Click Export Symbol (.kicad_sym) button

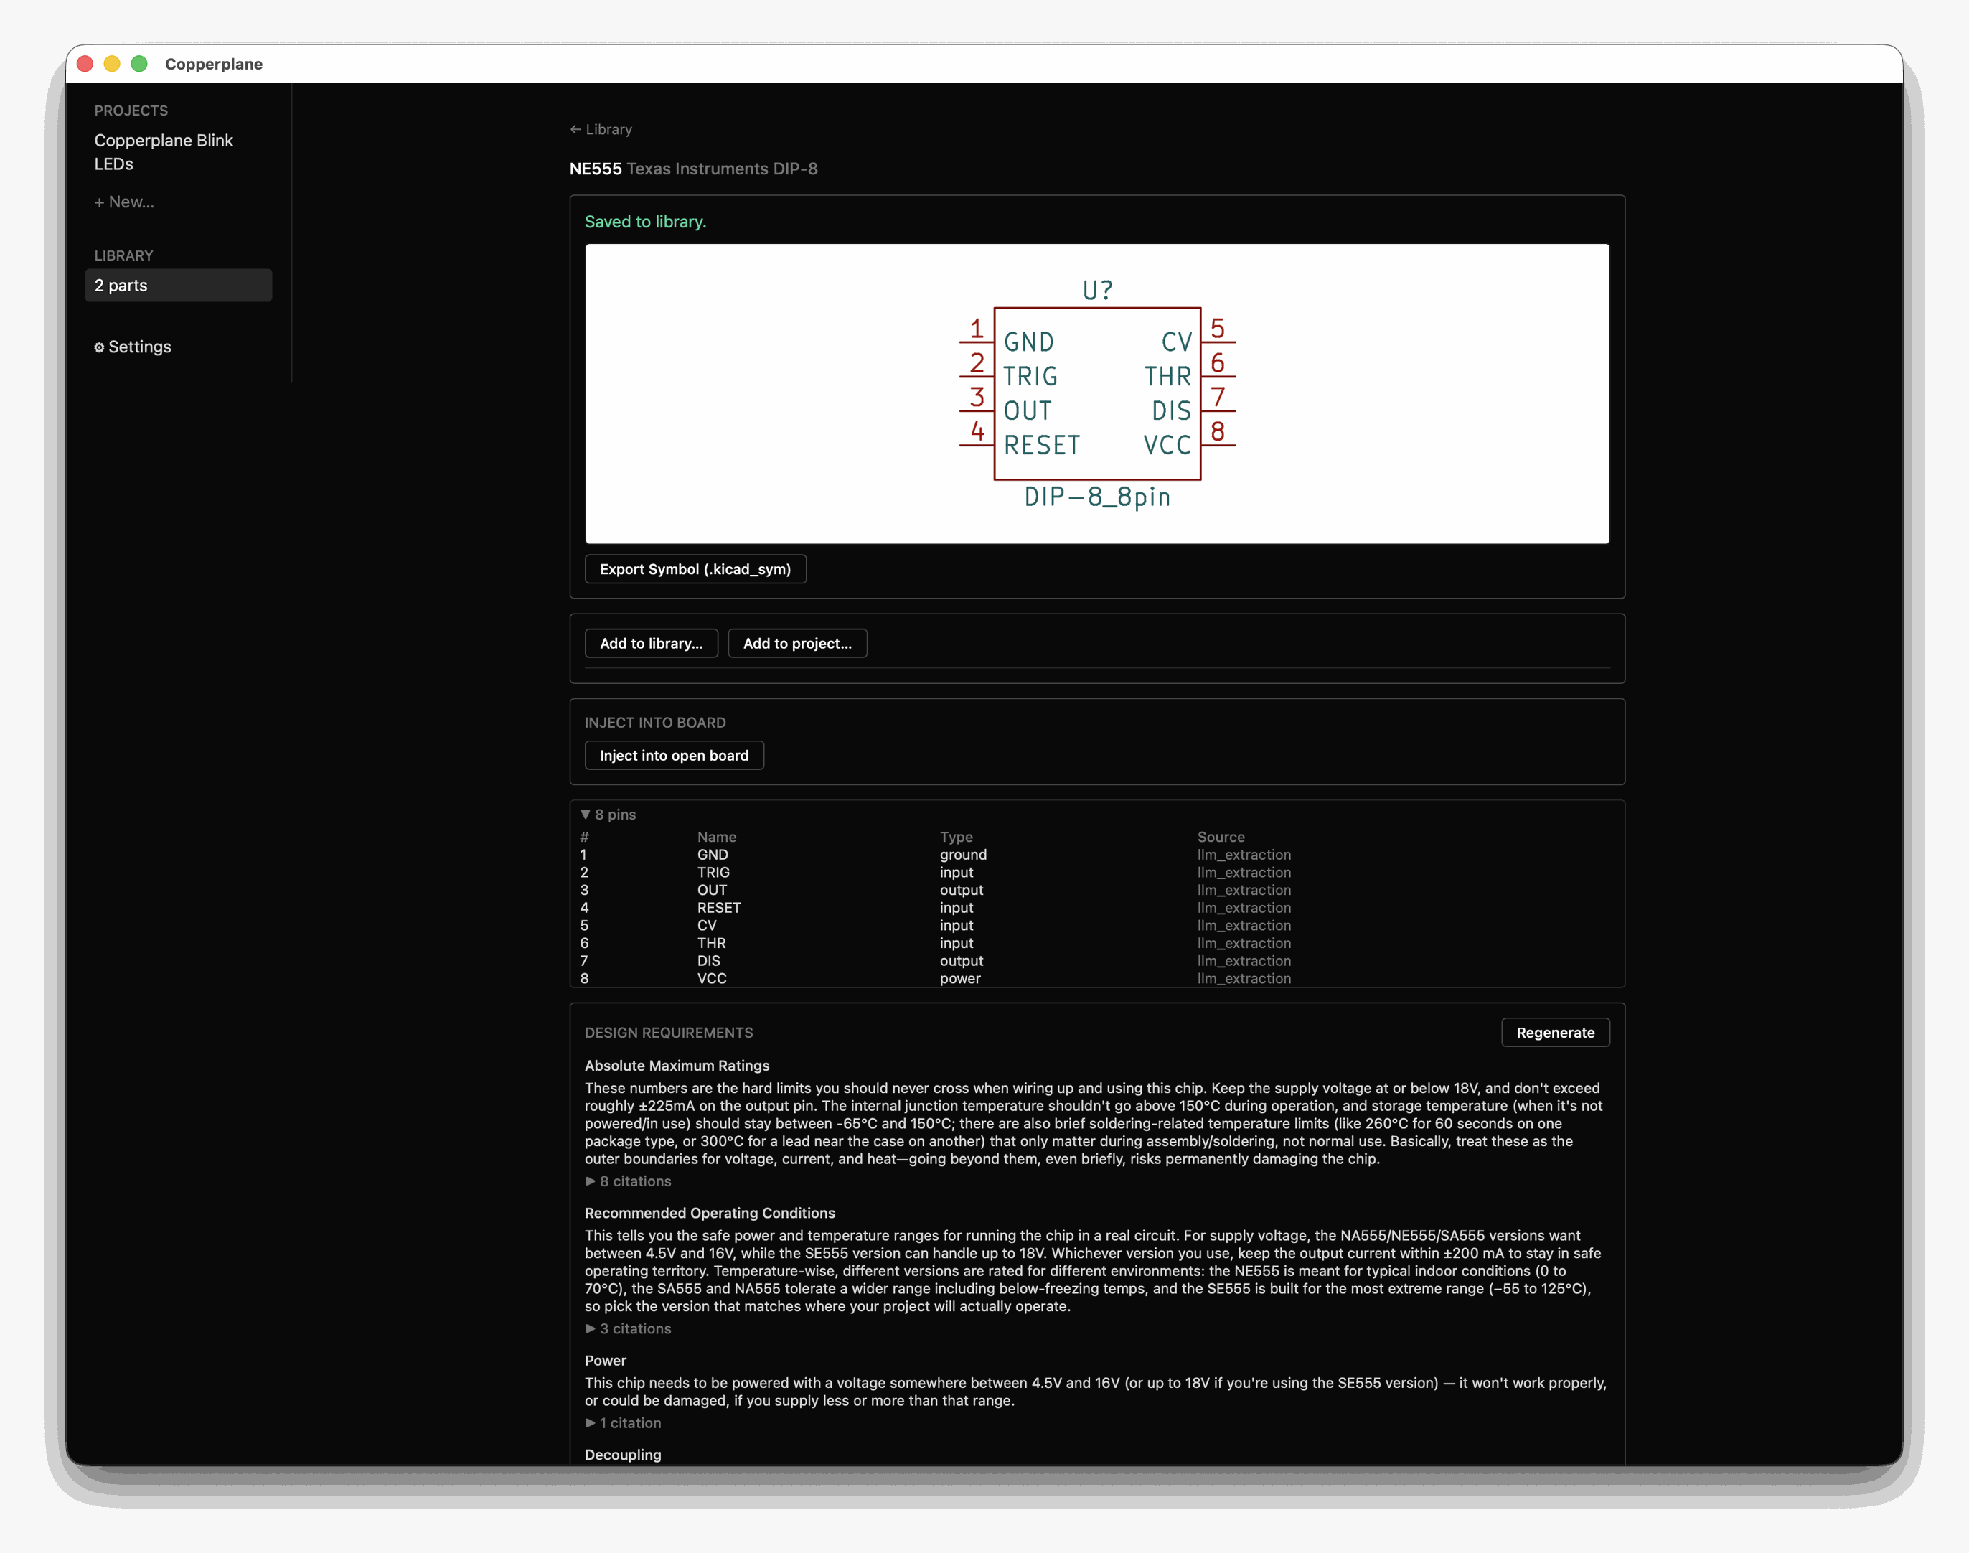click(x=695, y=569)
